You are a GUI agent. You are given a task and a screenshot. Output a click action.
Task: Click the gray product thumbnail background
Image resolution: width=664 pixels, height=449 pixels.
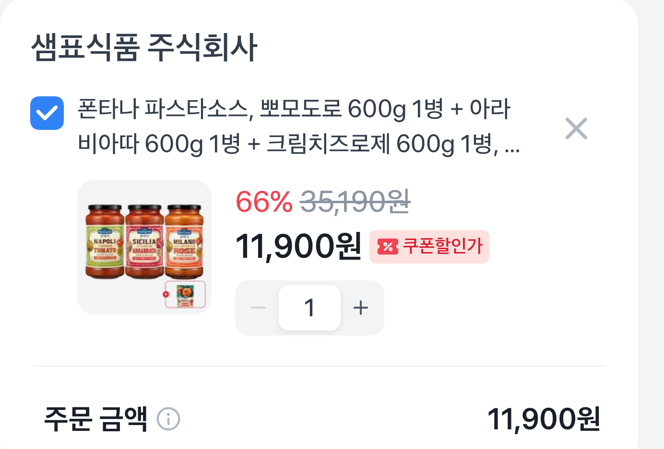coord(144,247)
